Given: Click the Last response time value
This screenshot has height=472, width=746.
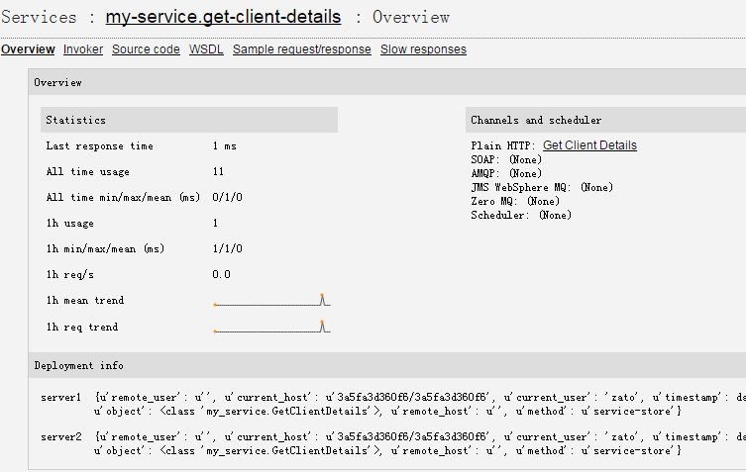Looking at the screenshot, I should pos(225,145).
